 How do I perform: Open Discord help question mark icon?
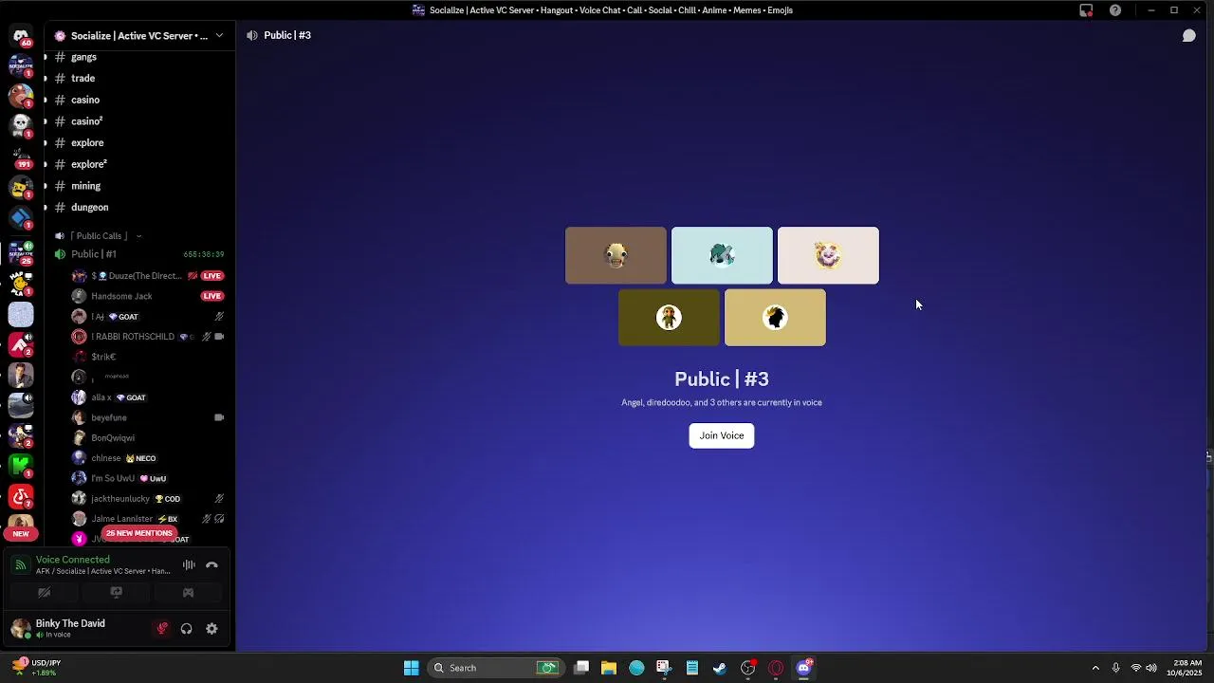tap(1115, 10)
